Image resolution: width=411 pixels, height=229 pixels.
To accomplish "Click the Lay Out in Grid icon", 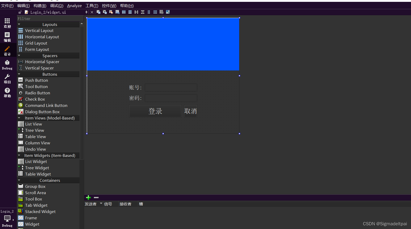I will point(155,12).
